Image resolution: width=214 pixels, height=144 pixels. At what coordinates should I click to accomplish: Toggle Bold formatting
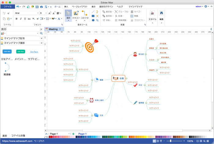point(17,19)
